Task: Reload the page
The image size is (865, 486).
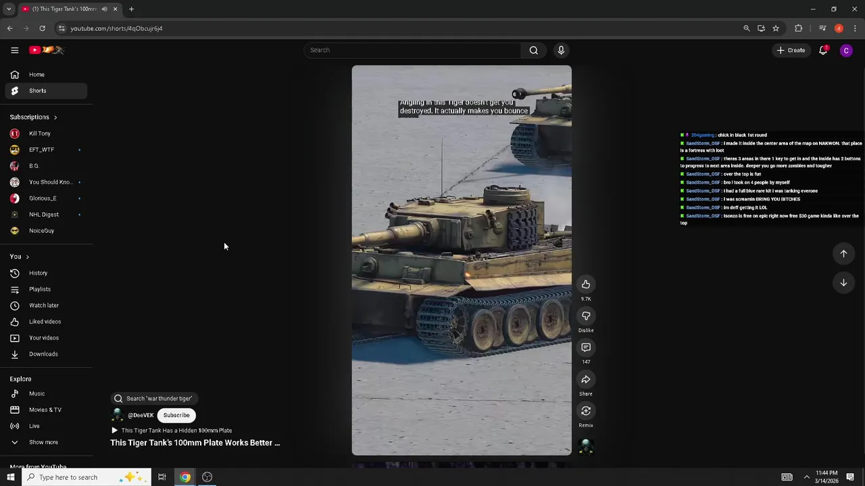Action: [x=42, y=28]
